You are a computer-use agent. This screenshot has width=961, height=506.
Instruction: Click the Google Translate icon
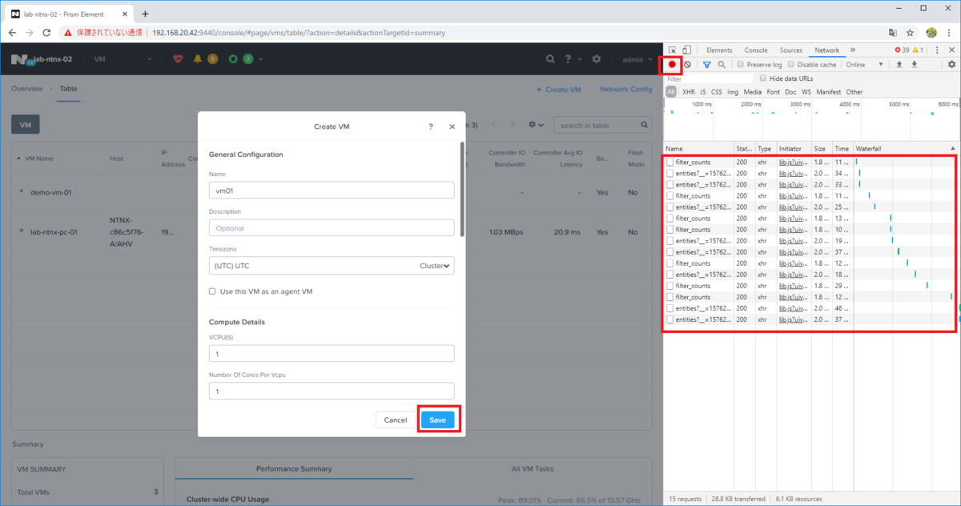893,33
